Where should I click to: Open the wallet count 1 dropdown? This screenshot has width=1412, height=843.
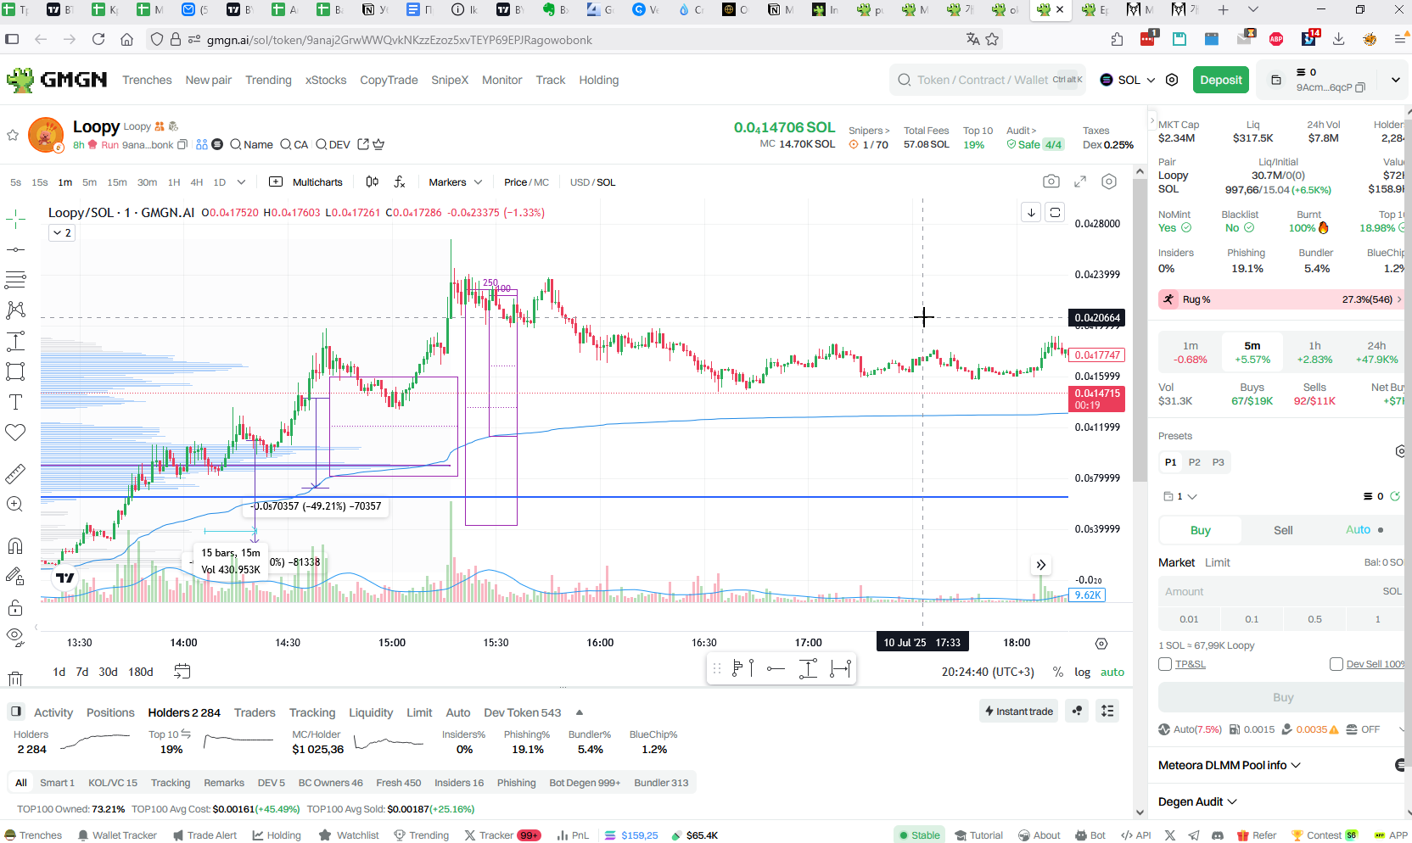click(x=1180, y=496)
